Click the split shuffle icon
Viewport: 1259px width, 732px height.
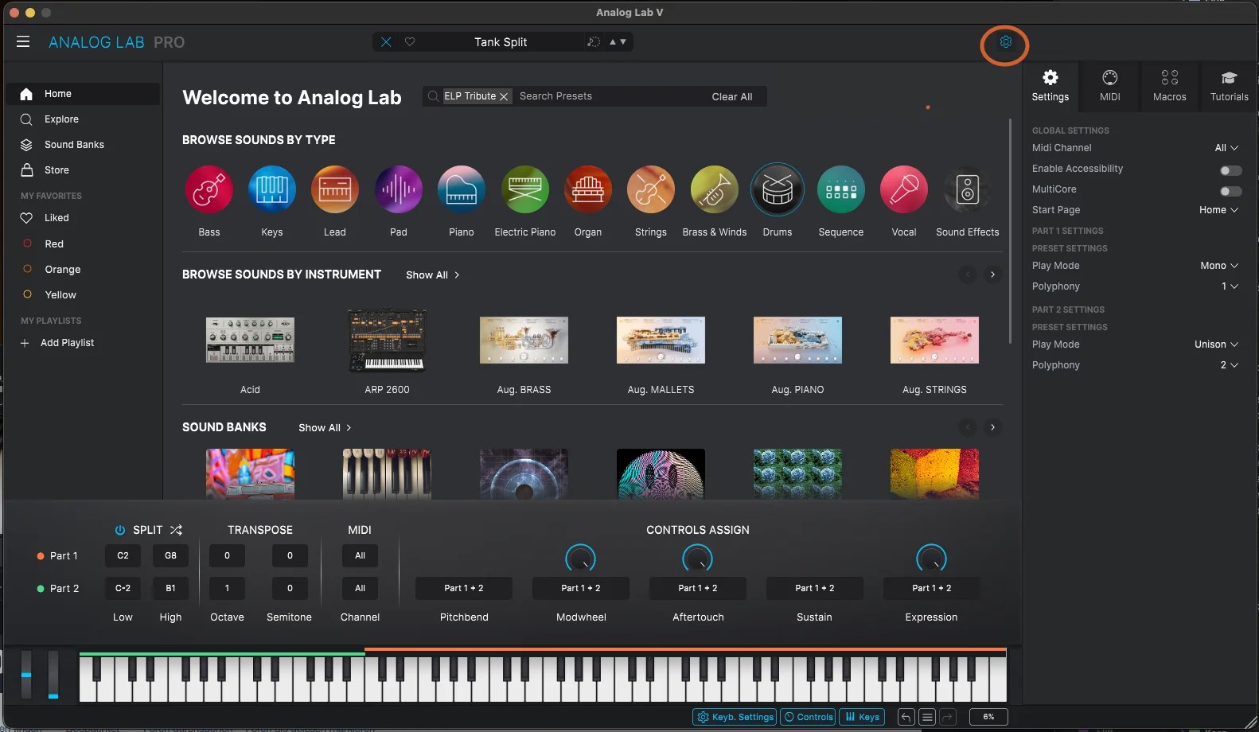click(x=176, y=530)
